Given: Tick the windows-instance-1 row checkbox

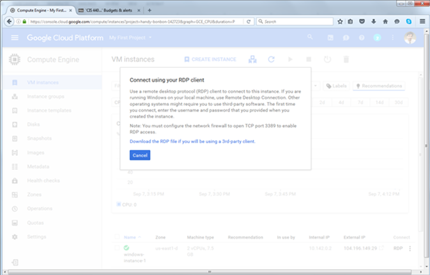Looking at the screenshot, I should coord(117,248).
